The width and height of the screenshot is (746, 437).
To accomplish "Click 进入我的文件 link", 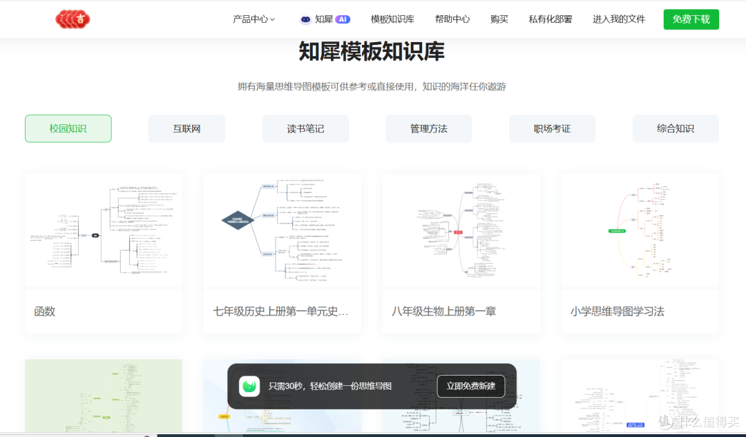I will pos(618,19).
